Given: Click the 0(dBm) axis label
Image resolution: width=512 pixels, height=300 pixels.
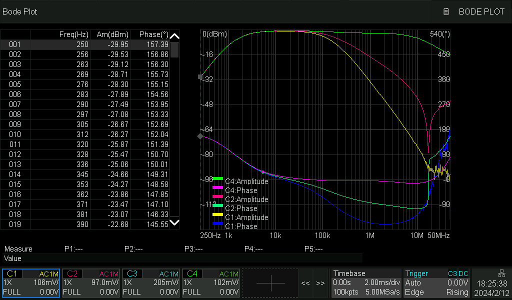Looking at the screenshot, I should pos(214,34).
